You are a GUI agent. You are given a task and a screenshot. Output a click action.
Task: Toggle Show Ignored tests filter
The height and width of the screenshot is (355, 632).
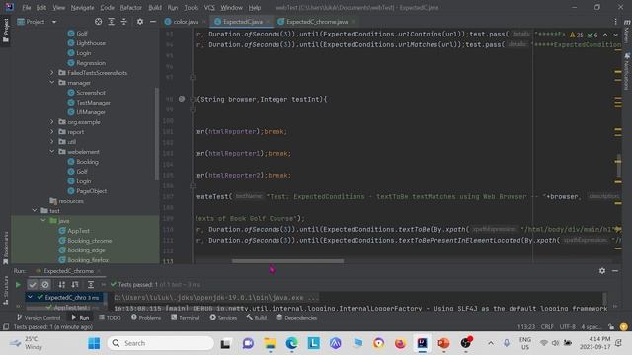(x=45, y=285)
